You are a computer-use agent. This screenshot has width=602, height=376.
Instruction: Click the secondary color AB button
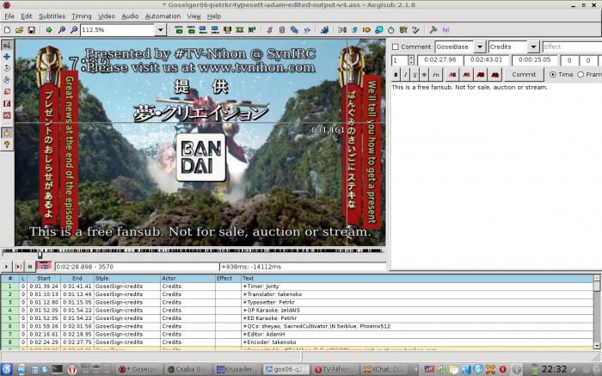pyautogui.click(x=466, y=75)
